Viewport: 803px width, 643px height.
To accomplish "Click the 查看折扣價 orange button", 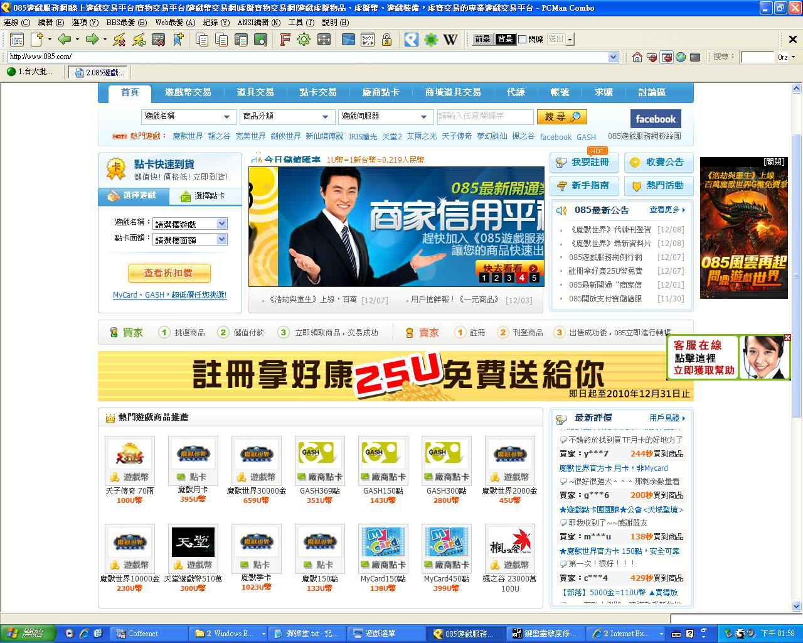I will coord(169,273).
